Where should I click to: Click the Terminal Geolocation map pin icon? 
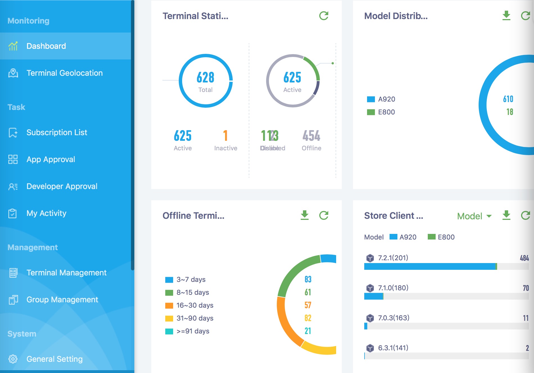13,73
